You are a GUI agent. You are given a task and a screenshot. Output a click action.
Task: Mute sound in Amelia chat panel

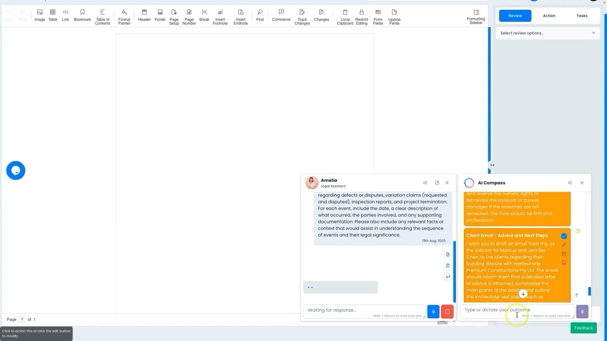pyautogui.click(x=425, y=183)
